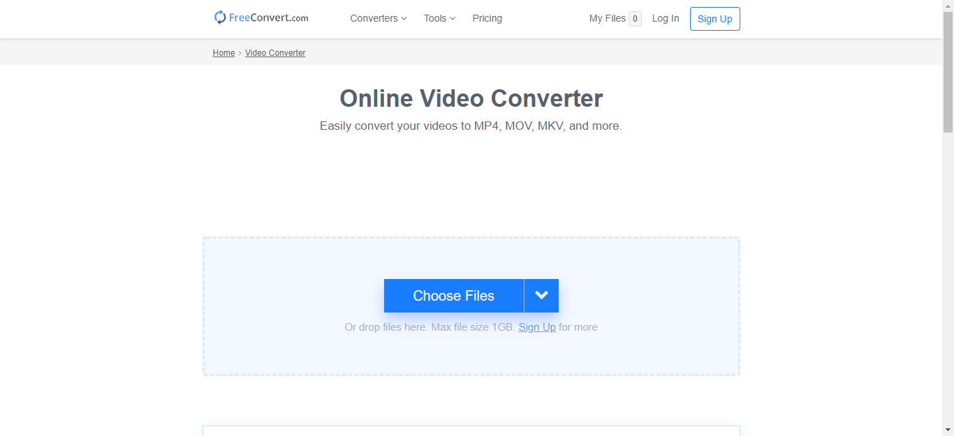This screenshot has width=954, height=436.
Task: Click the page scrollbar down arrow
Action: point(948,430)
